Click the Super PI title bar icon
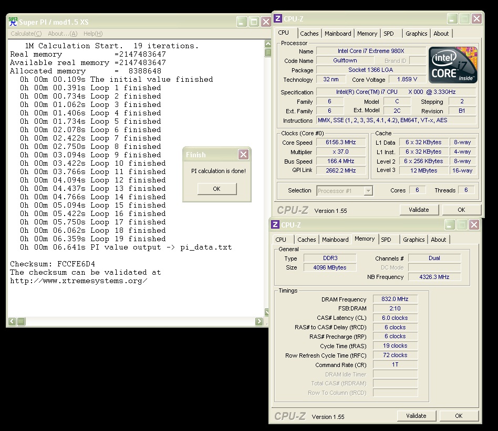Screen dimensions: 498x431 coord(13,21)
